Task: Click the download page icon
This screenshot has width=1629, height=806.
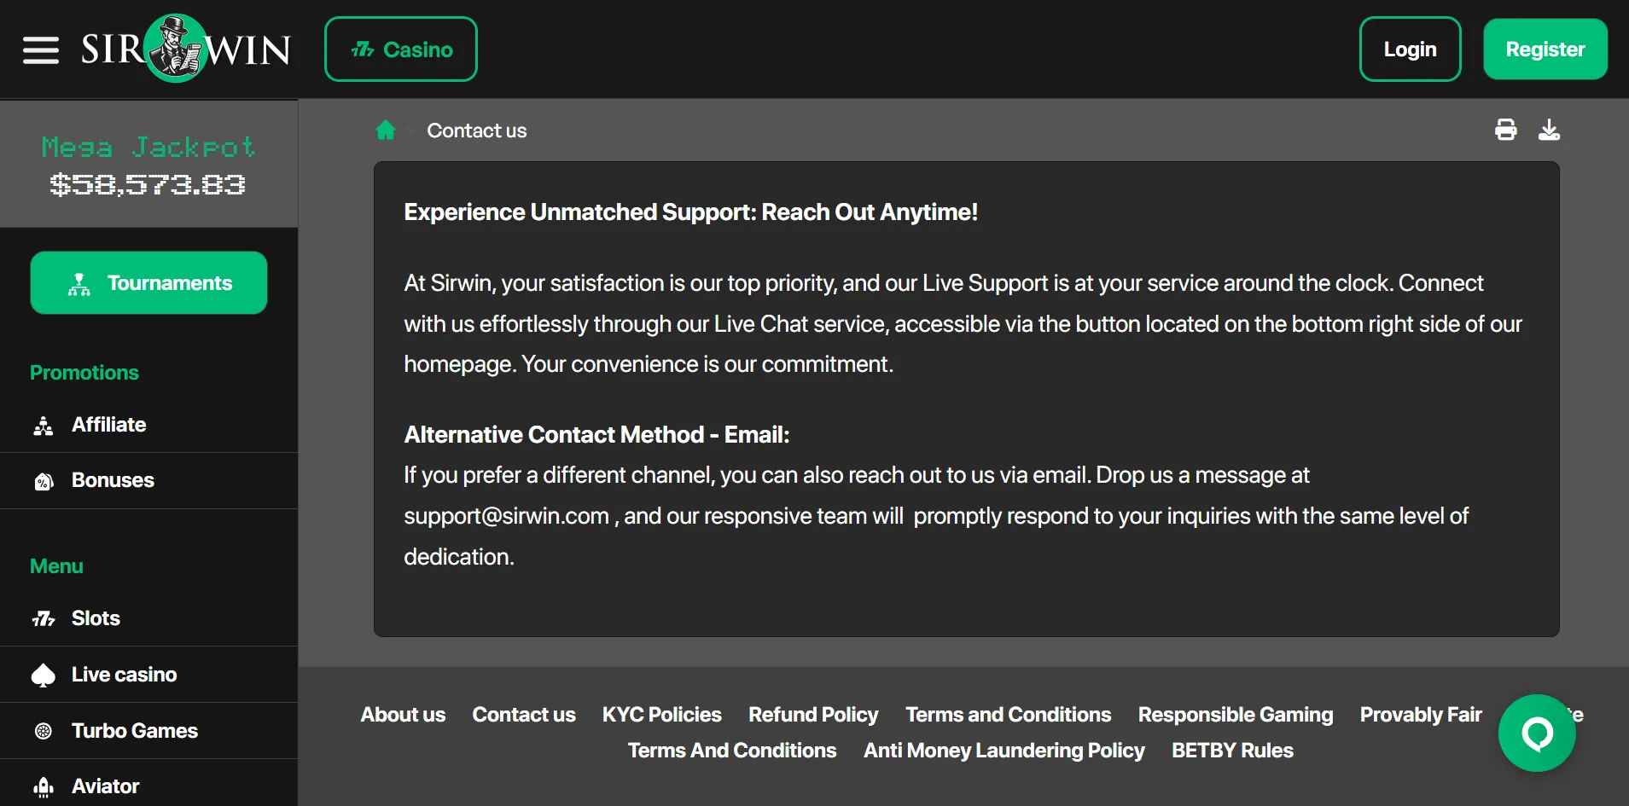Action: pos(1549,130)
